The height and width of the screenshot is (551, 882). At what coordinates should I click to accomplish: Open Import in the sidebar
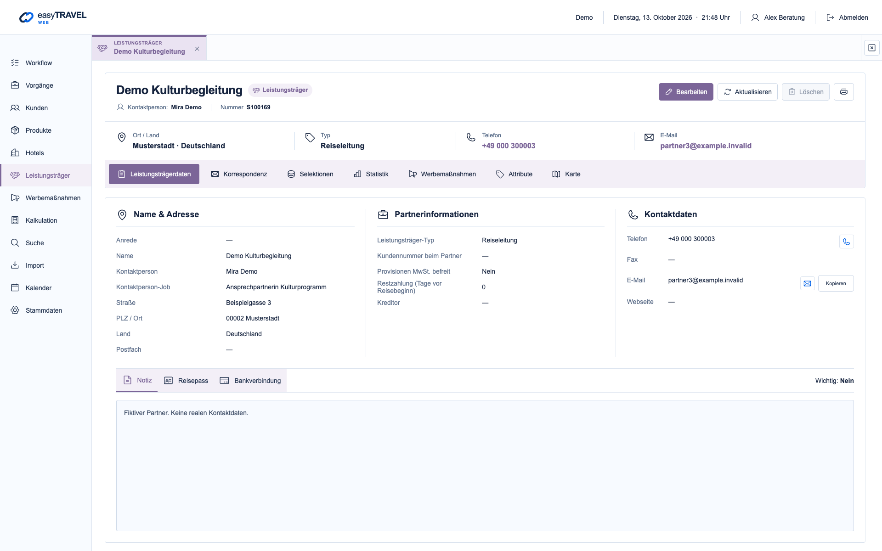[x=46, y=265]
